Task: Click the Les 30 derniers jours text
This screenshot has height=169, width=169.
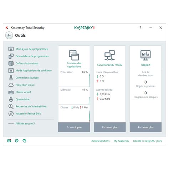Action: [x=145, y=74]
